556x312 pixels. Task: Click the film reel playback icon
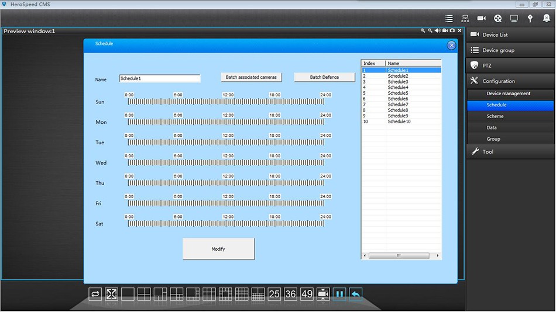tap(497, 19)
